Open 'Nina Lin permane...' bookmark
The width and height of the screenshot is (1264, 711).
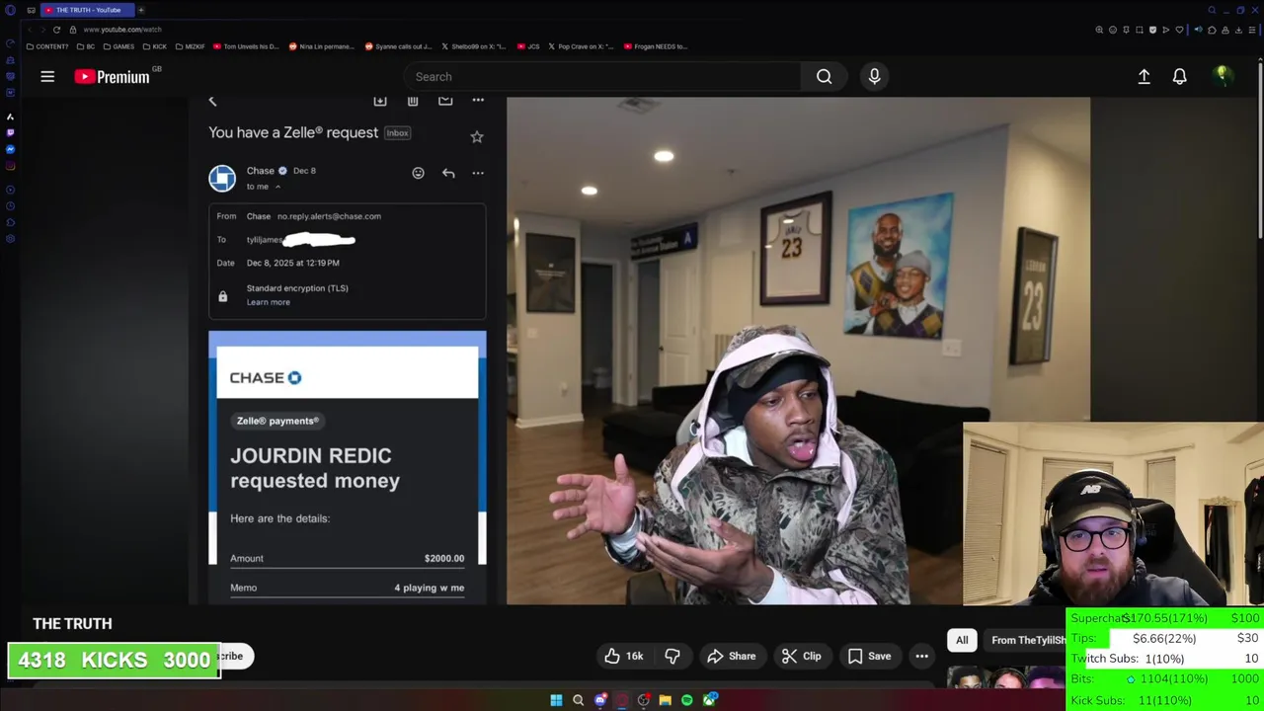pyautogui.click(x=321, y=46)
